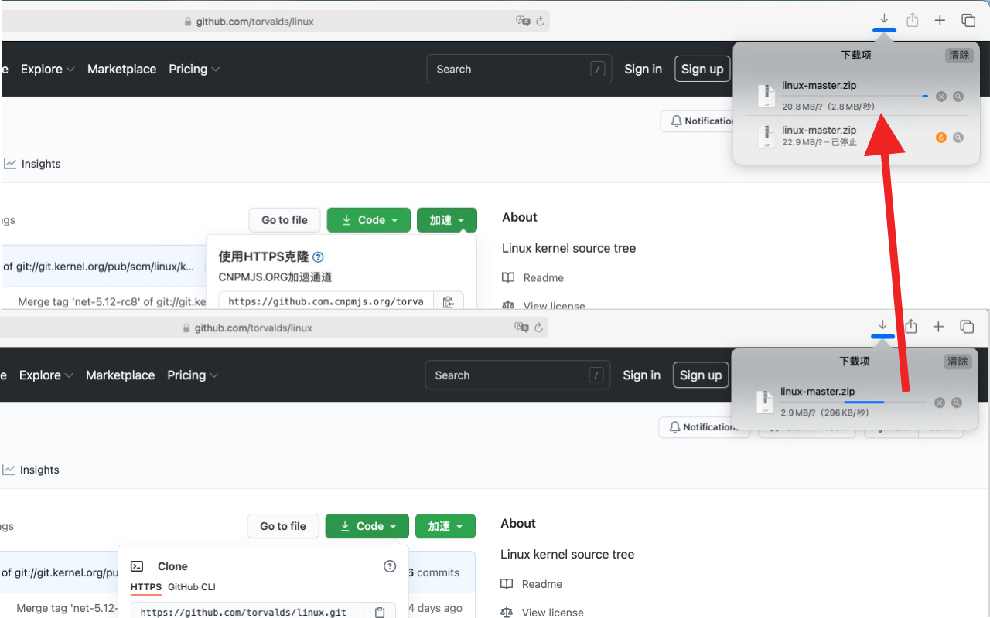Select the GitHub CLI tab

pos(192,587)
